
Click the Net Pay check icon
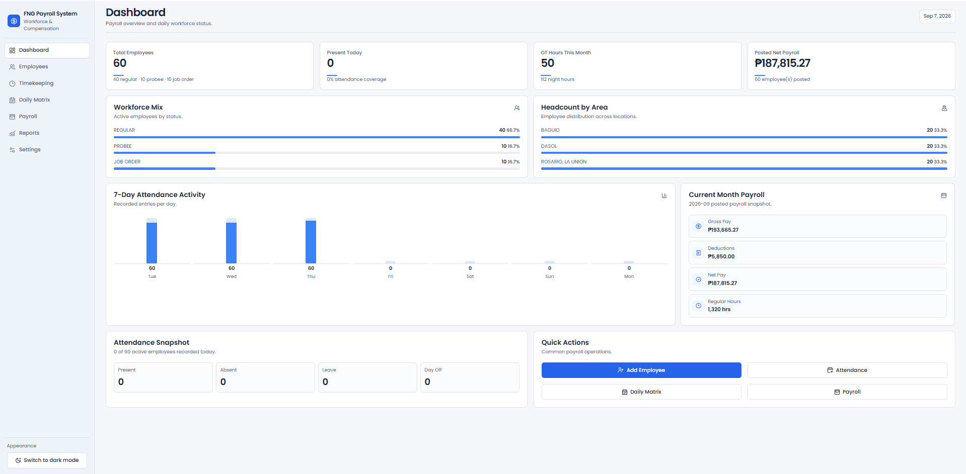tap(698, 279)
